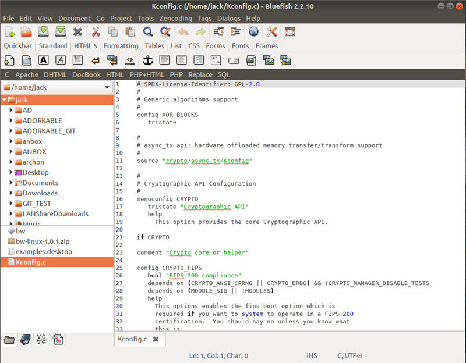
Task: Click the New file icon in main toolbar
Action: (x=10, y=31)
